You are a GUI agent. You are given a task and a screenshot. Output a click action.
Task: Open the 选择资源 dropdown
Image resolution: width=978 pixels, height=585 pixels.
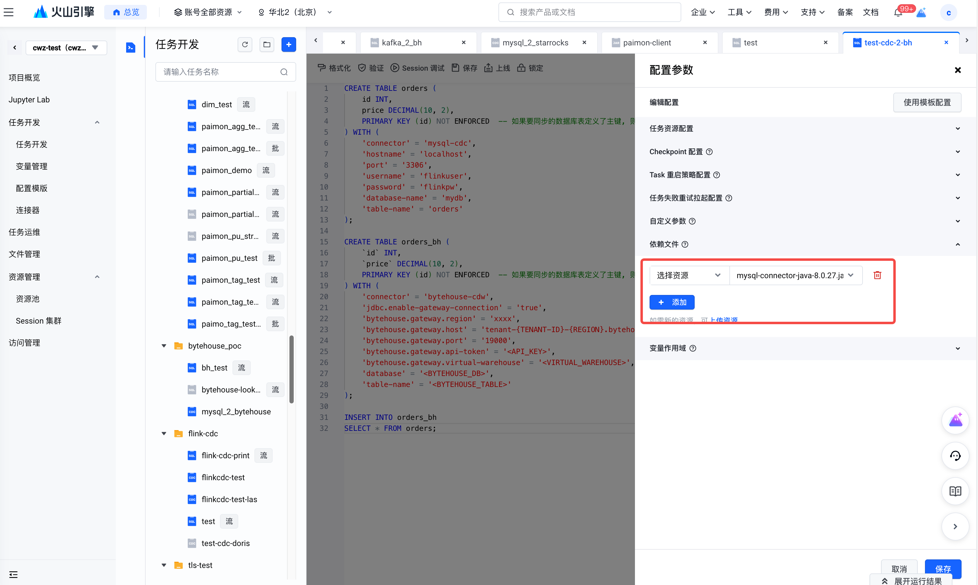(689, 275)
